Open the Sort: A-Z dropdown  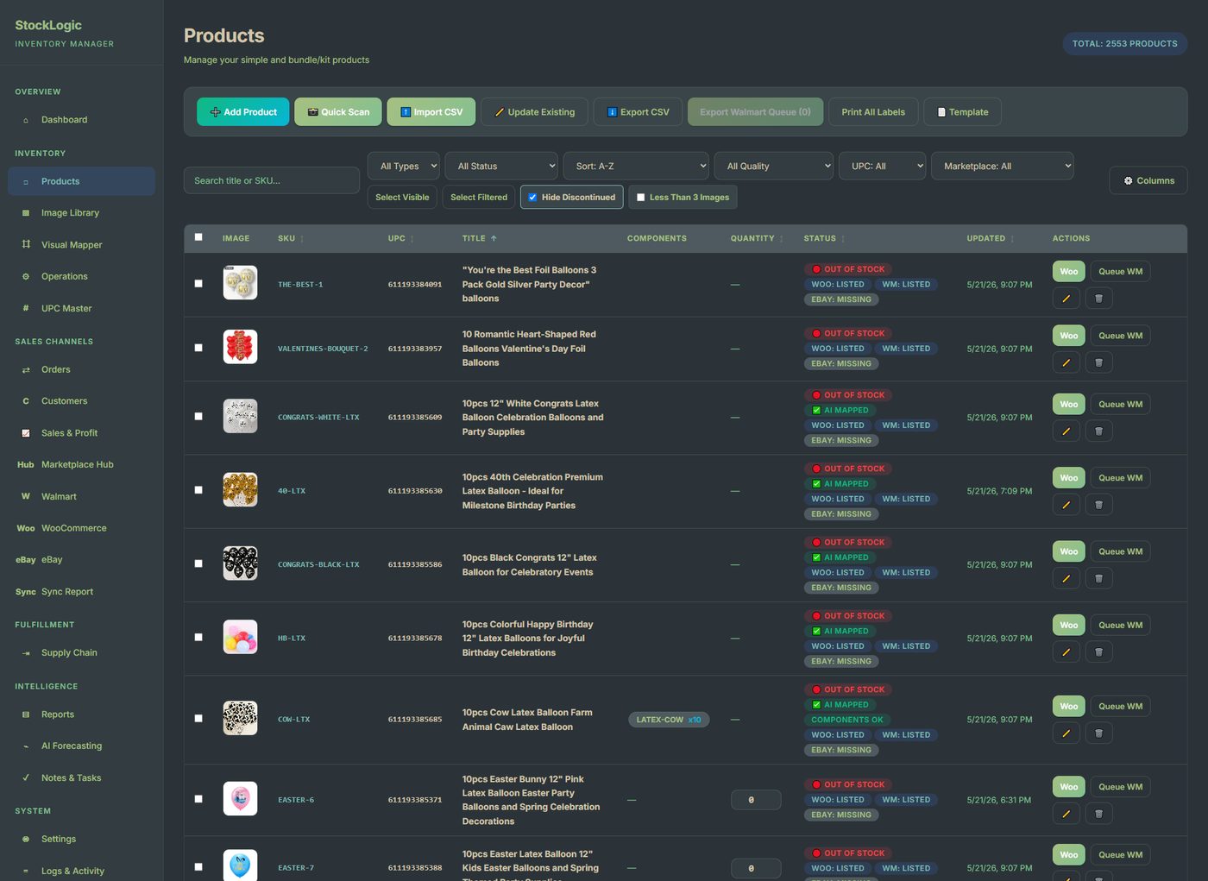pos(637,166)
